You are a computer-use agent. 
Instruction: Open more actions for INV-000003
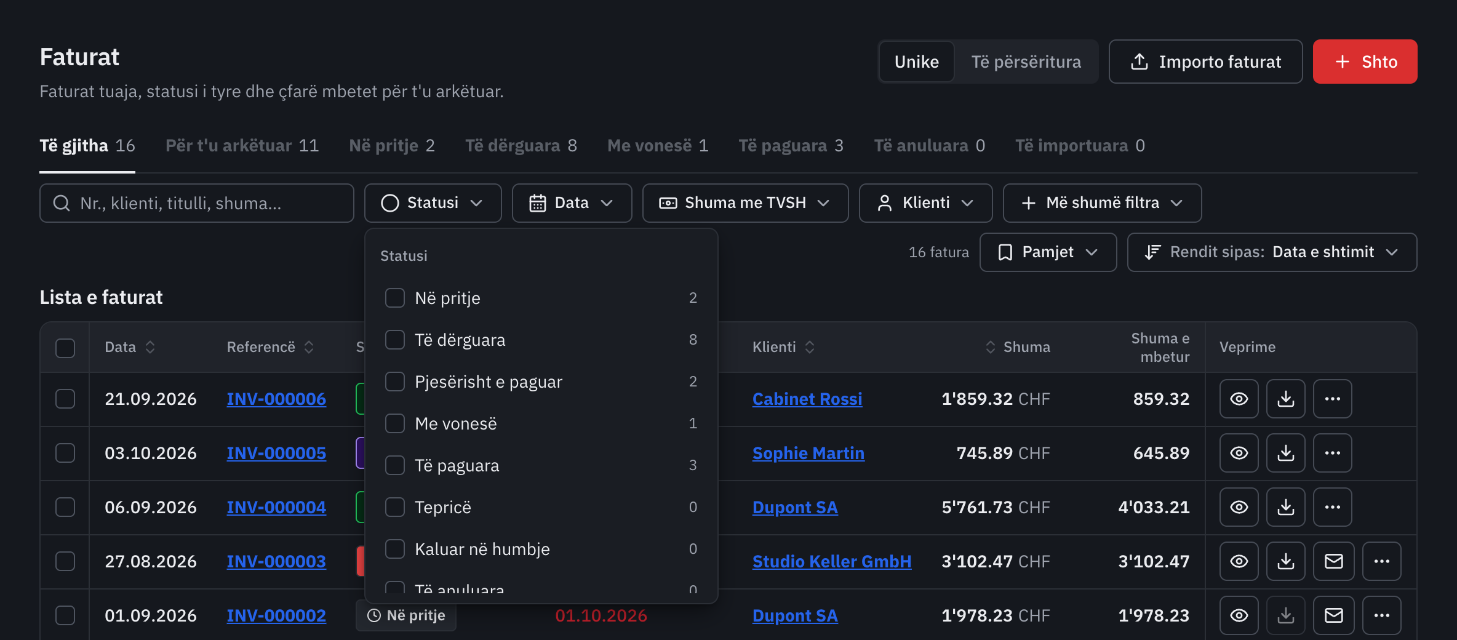[x=1381, y=561]
